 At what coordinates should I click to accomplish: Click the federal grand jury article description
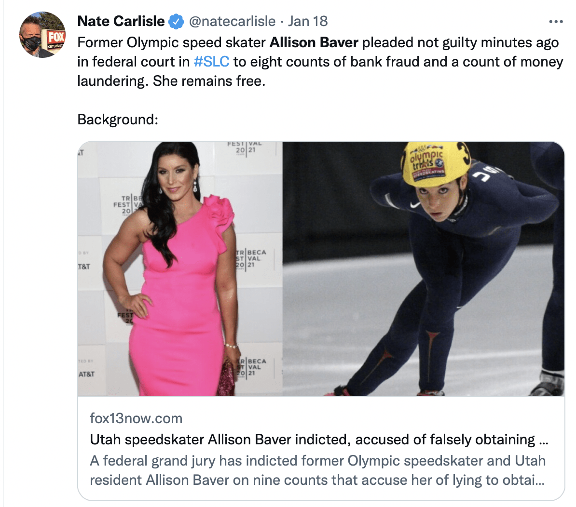pos(318,470)
